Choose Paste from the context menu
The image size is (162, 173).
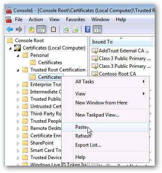click(x=105, y=127)
